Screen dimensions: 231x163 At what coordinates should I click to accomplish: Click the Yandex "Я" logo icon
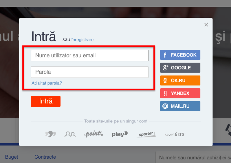[165, 93]
